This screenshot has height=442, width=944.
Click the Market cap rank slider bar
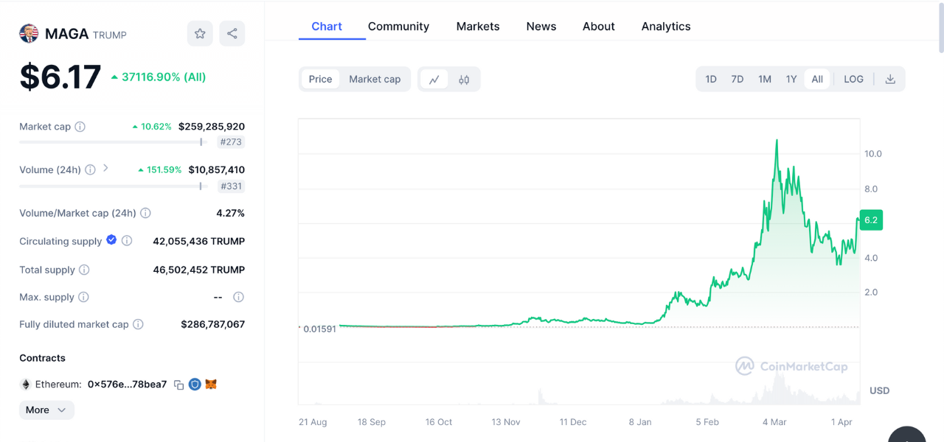(111, 142)
